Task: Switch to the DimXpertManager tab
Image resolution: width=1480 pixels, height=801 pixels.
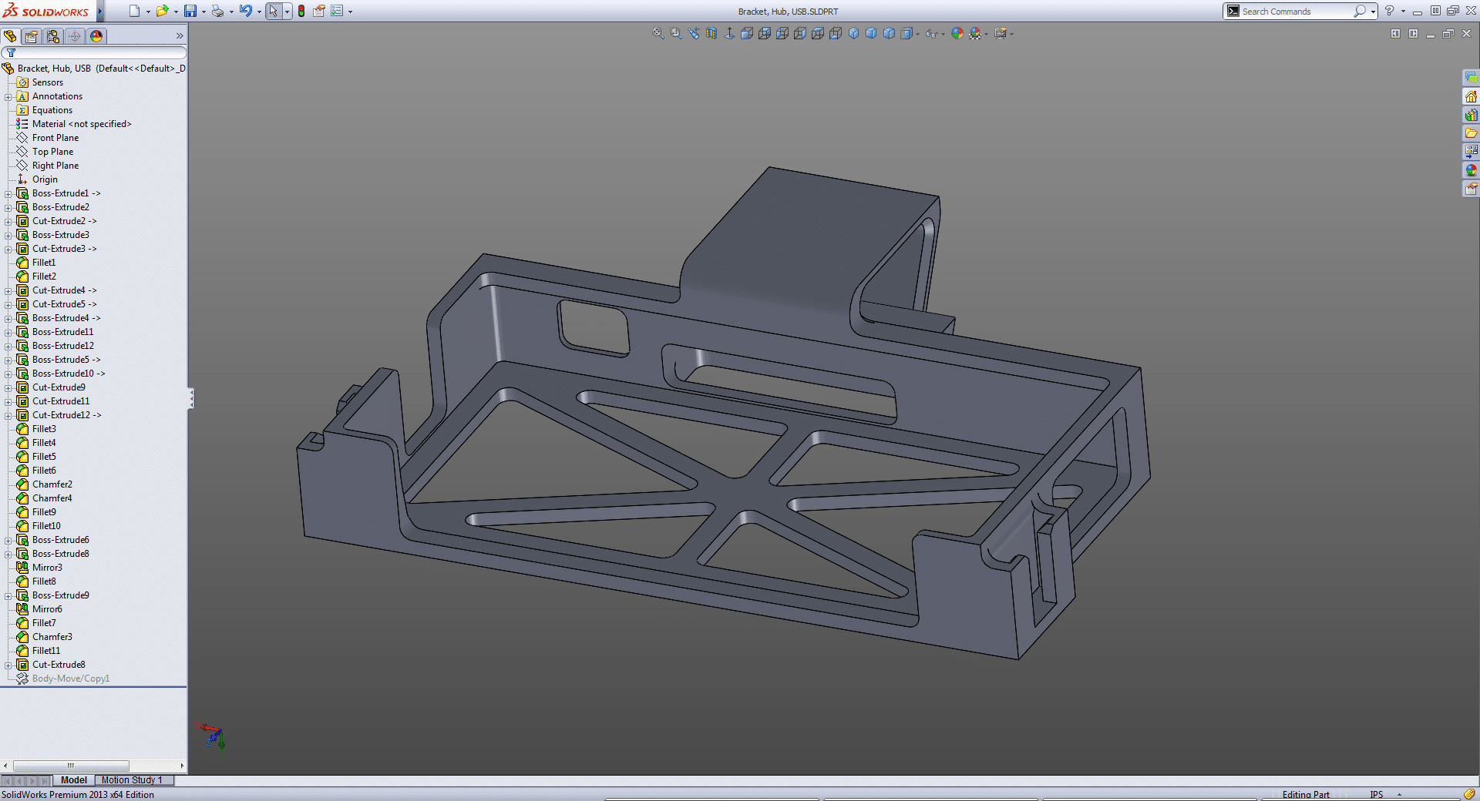Action: pyautogui.click(x=75, y=36)
